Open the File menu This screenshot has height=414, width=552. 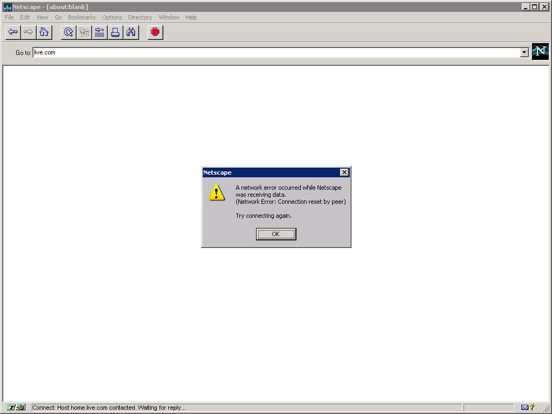coord(9,17)
